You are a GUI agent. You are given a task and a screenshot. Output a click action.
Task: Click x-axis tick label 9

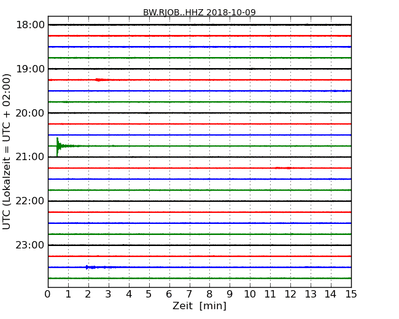tap(230, 294)
